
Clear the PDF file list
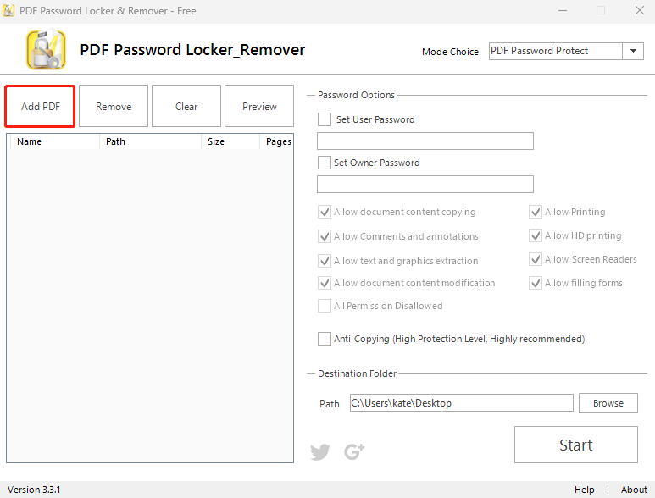pyautogui.click(x=186, y=107)
